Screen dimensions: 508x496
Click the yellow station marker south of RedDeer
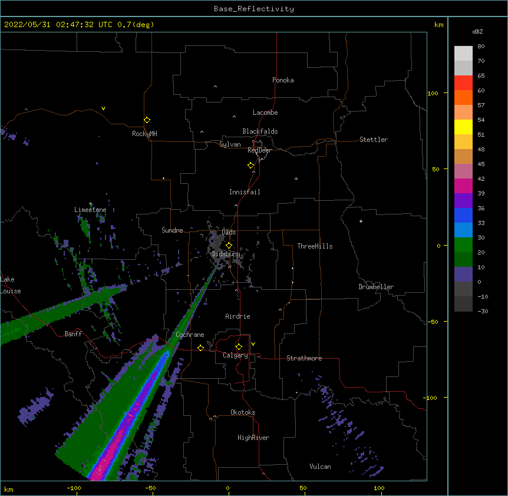(x=250, y=166)
